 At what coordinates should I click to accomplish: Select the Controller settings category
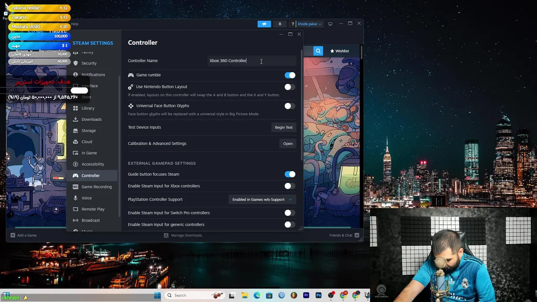click(x=93, y=175)
